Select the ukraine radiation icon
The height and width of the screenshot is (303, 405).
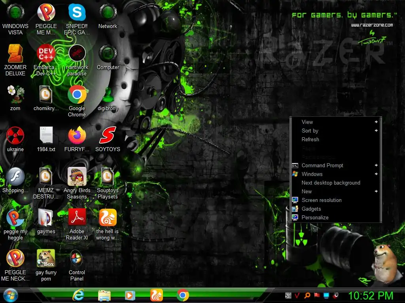pos(15,139)
